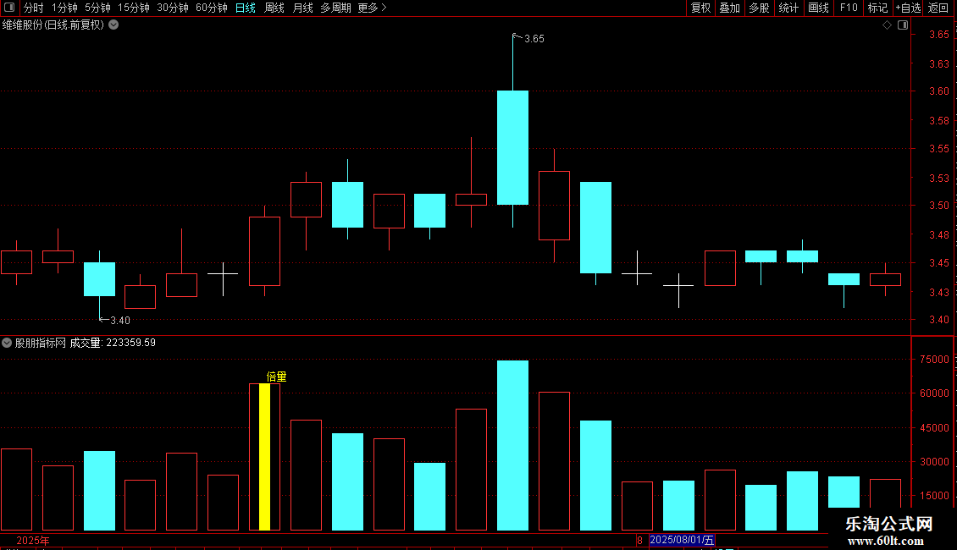Click the 维维股份(日线.前复权) title
Screen dimensions: 957x550
(53, 25)
